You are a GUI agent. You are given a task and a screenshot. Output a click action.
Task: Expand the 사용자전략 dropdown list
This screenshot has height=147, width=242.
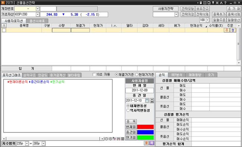(176, 15)
